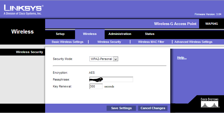Viewport: 224px width, 113px height.
Task: Click the Cancel Changes button
Action: point(153,108)
